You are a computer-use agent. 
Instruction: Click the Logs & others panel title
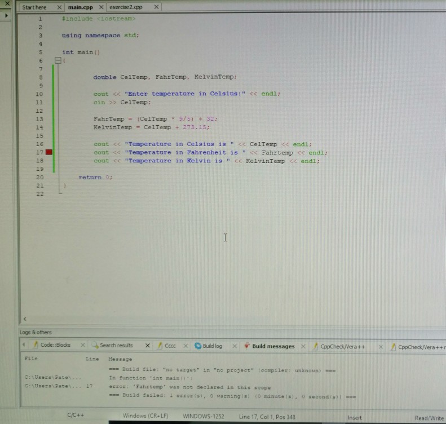(x=36, y=332)
